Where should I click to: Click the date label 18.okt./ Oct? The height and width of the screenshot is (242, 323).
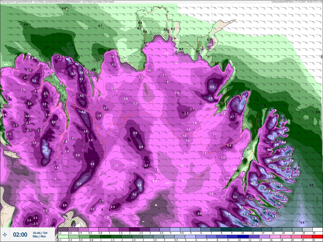tap(40, 233)
